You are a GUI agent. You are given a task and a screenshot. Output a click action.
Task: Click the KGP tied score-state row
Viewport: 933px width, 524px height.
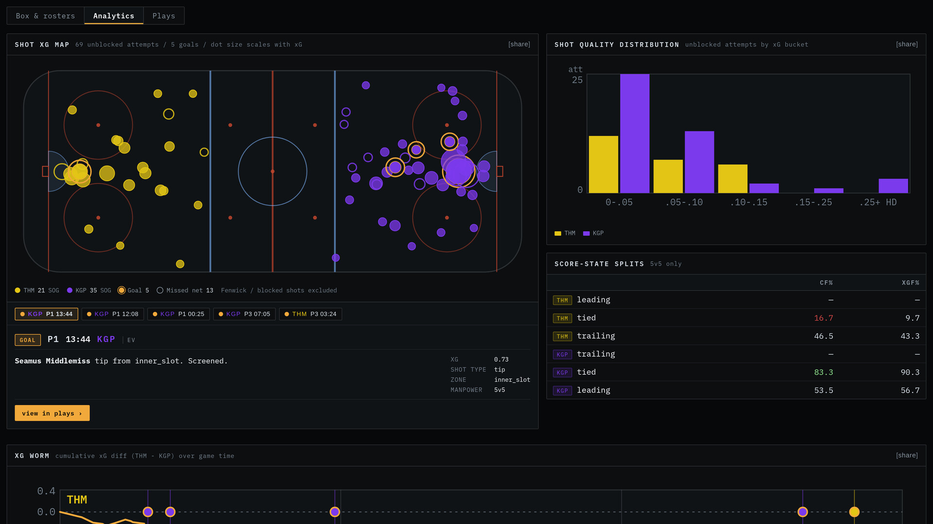736,372
